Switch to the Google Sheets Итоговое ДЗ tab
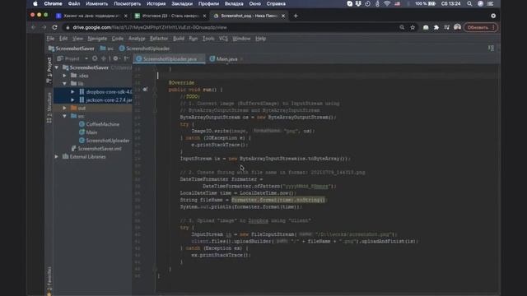527x296 pixels. point(170,16)
